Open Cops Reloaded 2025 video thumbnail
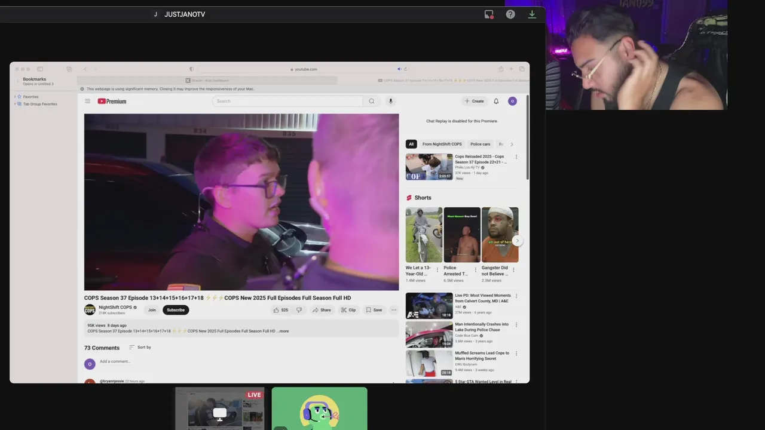Viewport: 765px width, 430px height. tap(429, 167)
